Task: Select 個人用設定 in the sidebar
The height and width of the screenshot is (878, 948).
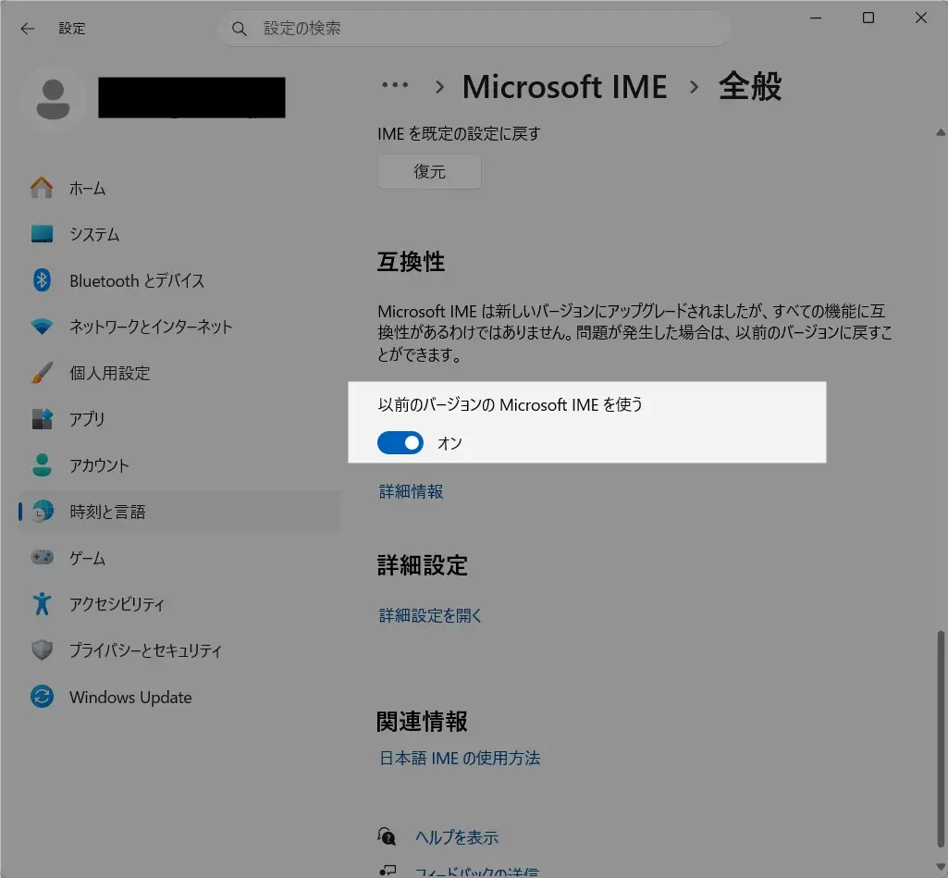Action: 179,373
